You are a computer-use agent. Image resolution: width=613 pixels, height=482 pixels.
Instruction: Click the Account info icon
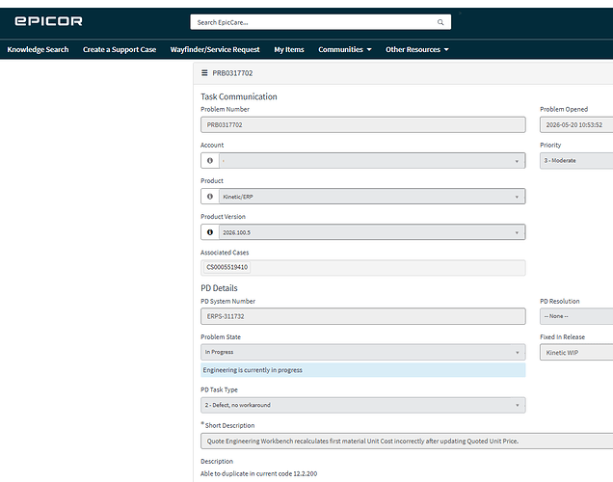(x=210, y=161)
